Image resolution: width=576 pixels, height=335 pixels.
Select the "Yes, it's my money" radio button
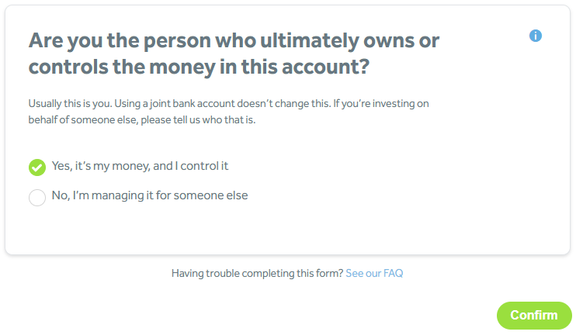(37, 167)
